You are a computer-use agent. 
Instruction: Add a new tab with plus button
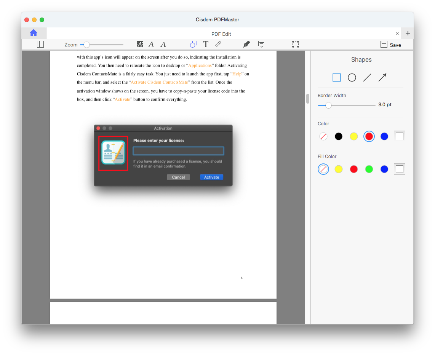[408, 33]
